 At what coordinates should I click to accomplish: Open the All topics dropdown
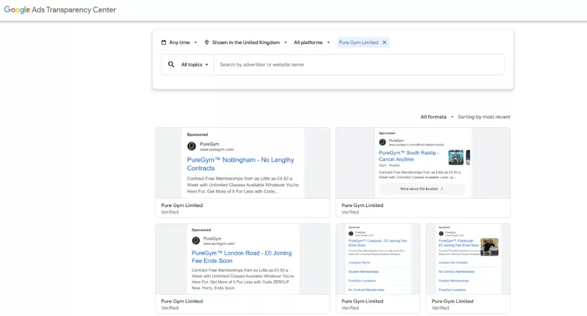click(195, 64)
